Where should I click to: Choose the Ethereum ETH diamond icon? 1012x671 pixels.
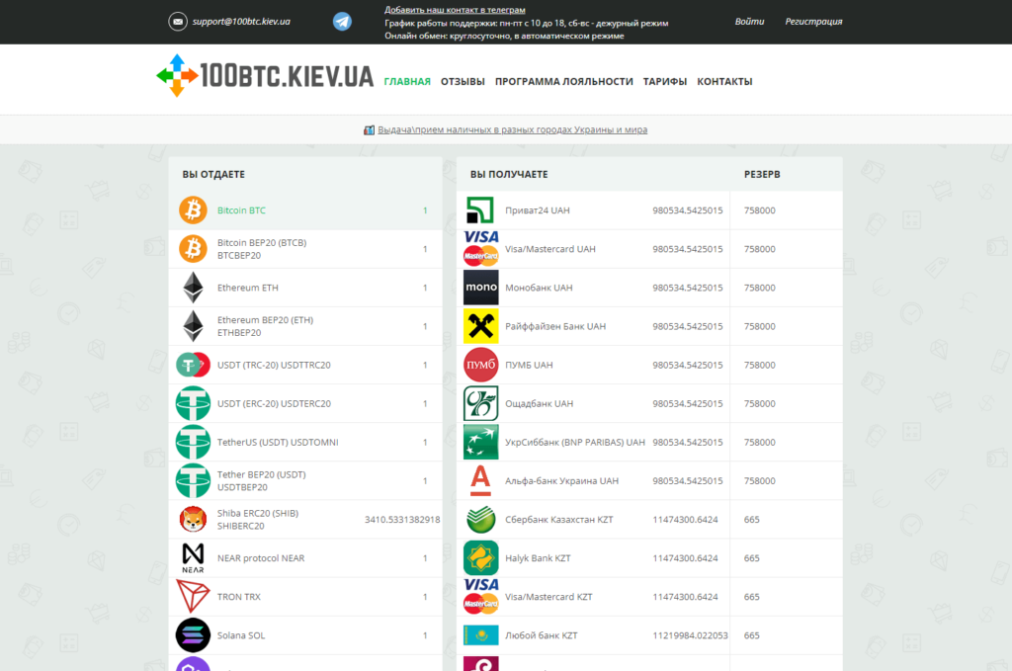click(x=193, y=288)
